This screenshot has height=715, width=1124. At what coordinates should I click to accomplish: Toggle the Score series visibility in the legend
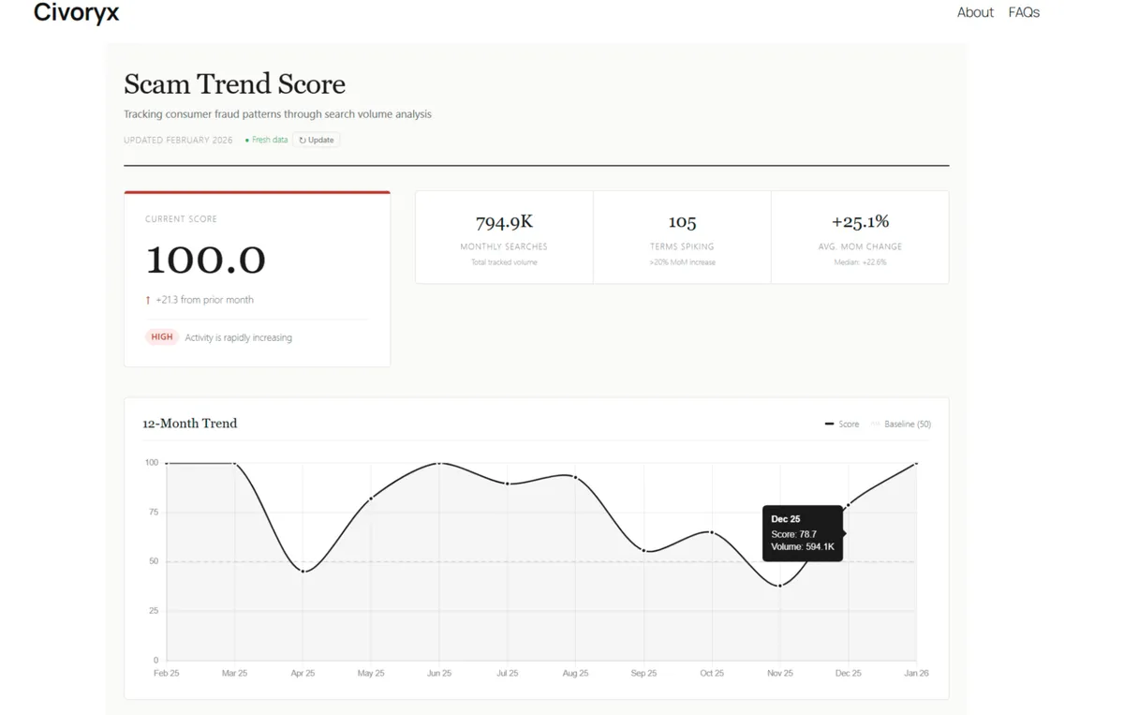click(x=844, y=424)
